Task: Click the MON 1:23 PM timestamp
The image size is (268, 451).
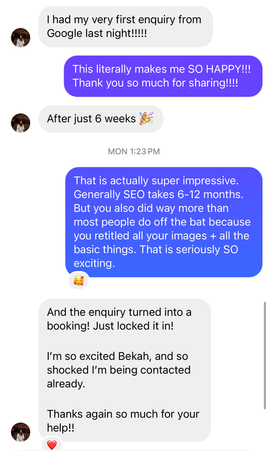Action: [134, 151]
